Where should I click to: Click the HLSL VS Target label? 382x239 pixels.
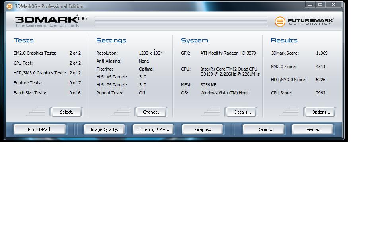click(x=111, y=77)
